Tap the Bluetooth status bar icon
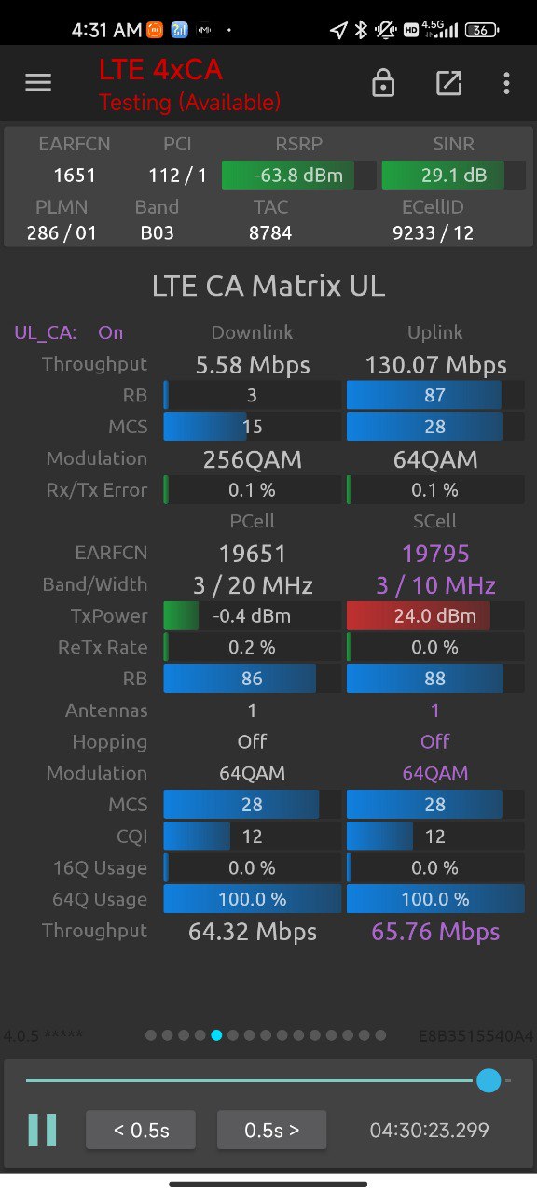 (x=361, y=30)
